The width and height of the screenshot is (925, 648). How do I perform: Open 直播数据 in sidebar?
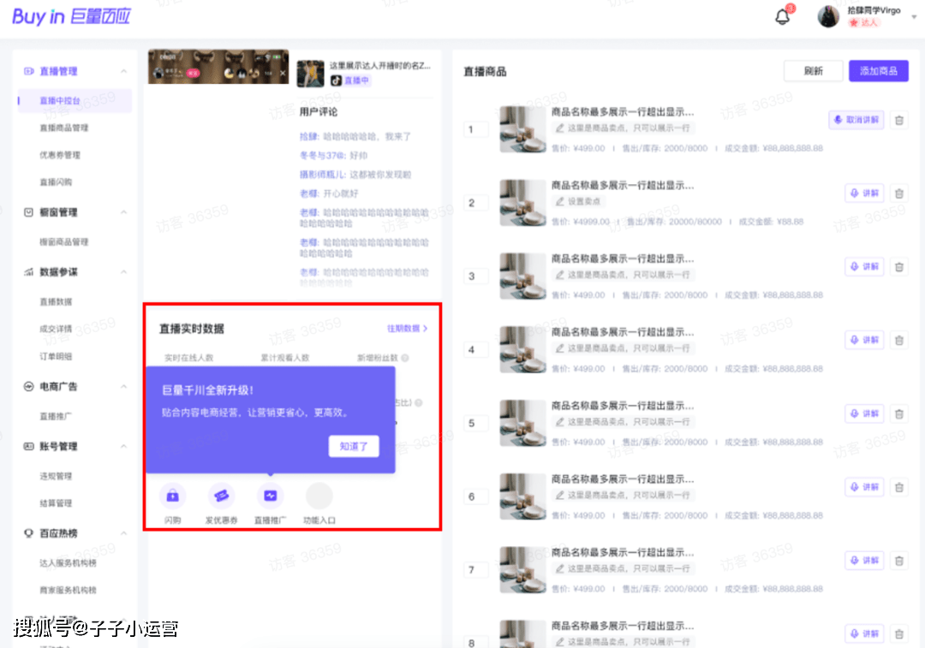[56, 302]
